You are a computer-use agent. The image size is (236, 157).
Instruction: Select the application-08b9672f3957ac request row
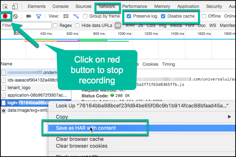coord(36,95)
